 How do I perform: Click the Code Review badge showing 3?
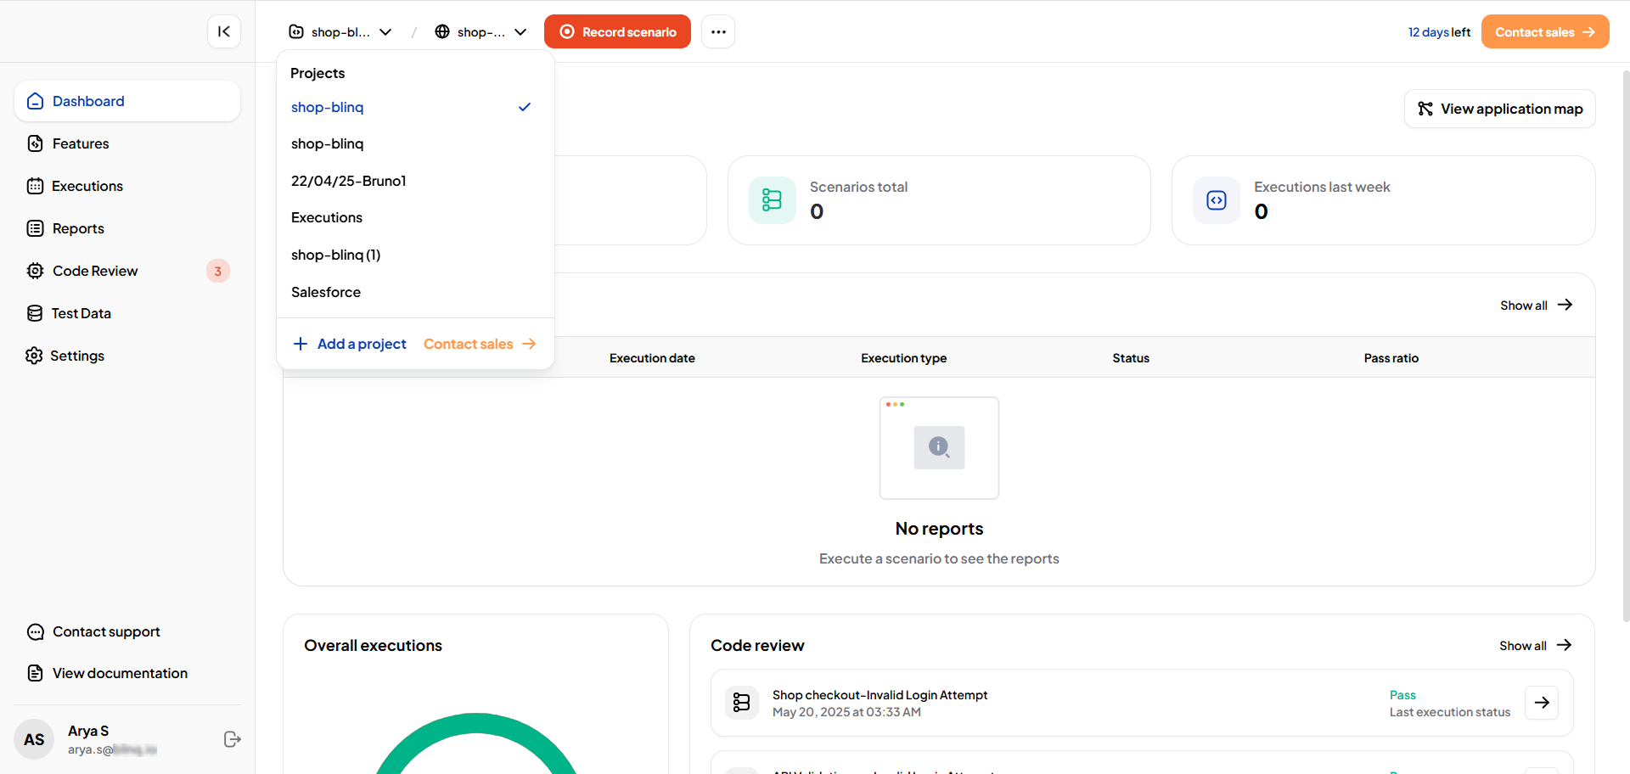click(x=218, y=271)
